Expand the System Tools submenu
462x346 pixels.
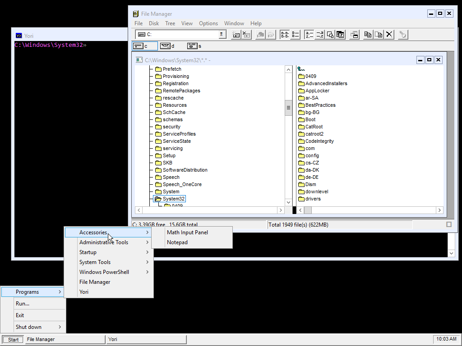coord(95,262)
